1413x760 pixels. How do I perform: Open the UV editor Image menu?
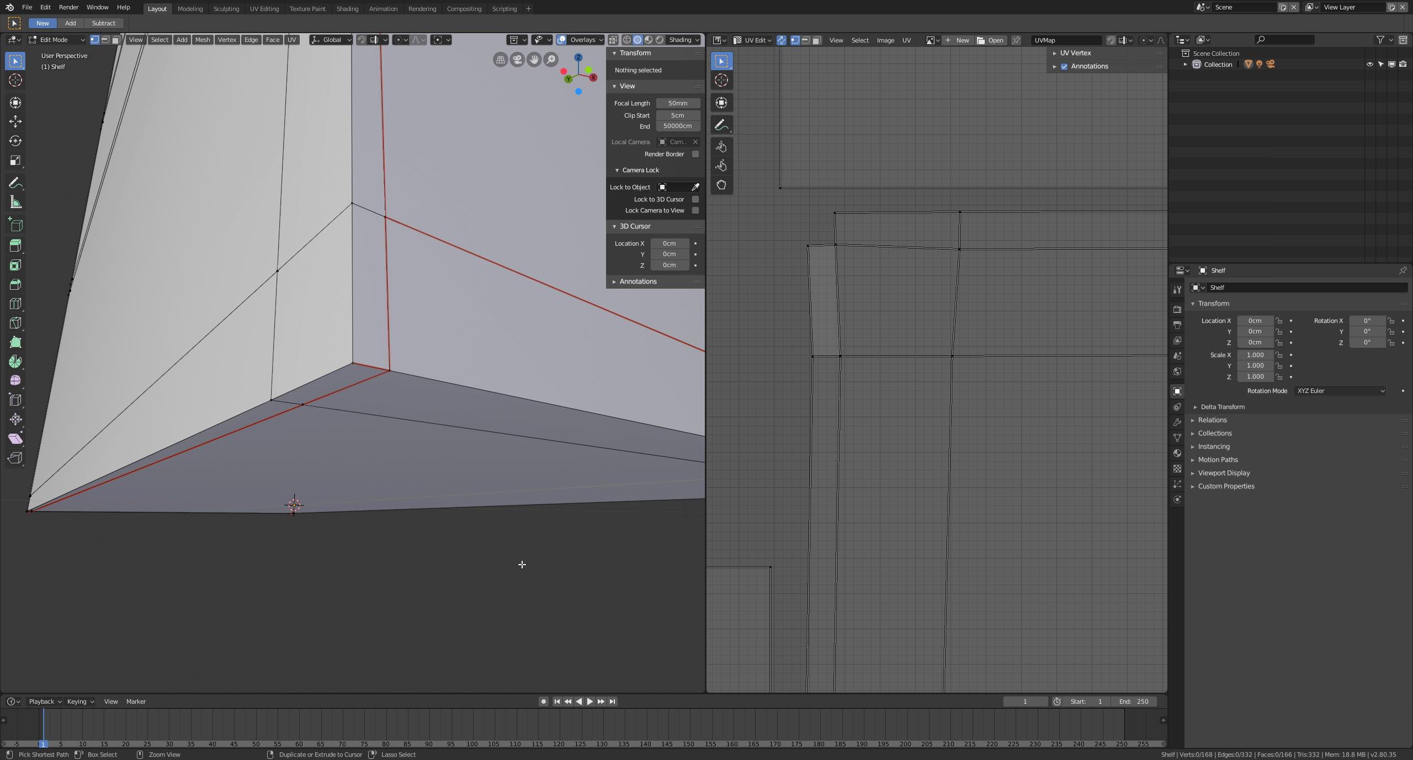click(x=885, y=40)
